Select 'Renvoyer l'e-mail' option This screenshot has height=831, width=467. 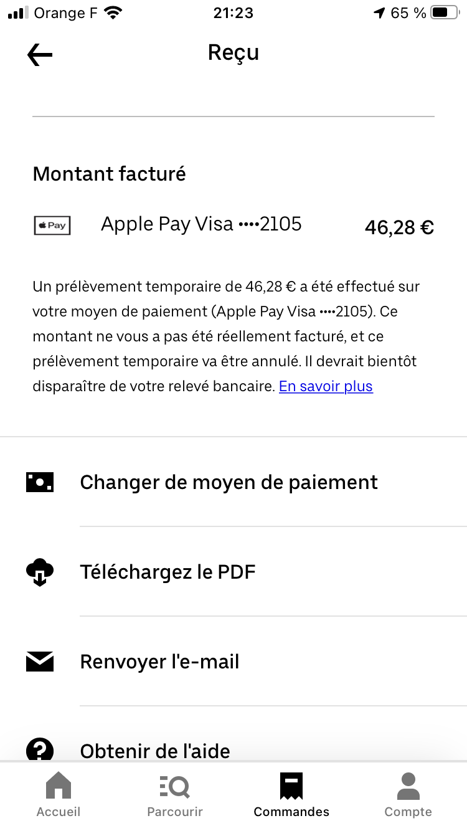point(160,662)
